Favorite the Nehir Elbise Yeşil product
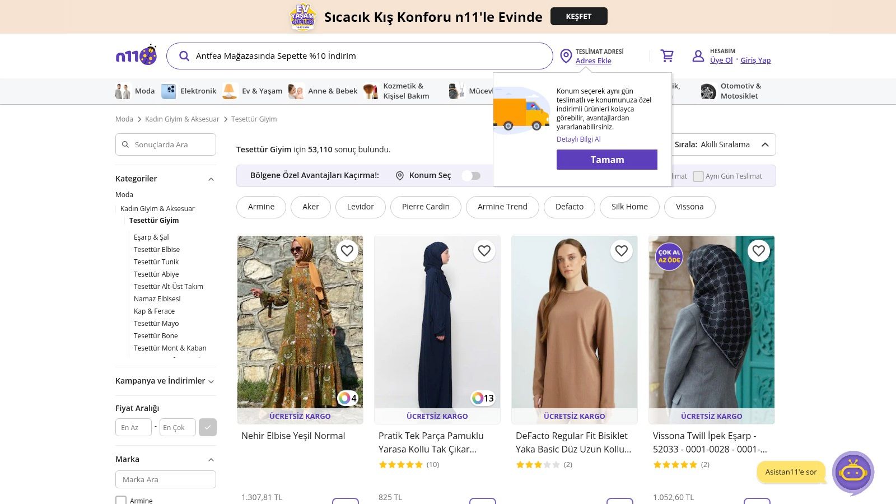This screenshot has width=896, height=504. (x=347, y=251)
